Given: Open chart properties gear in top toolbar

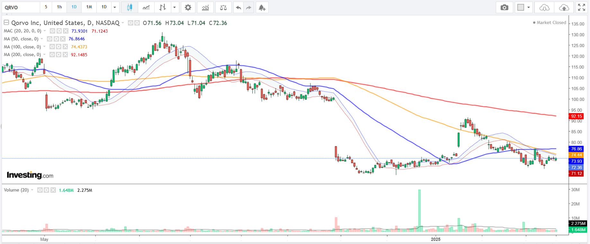Looking at the screenshot, I should tap(188, 7).
